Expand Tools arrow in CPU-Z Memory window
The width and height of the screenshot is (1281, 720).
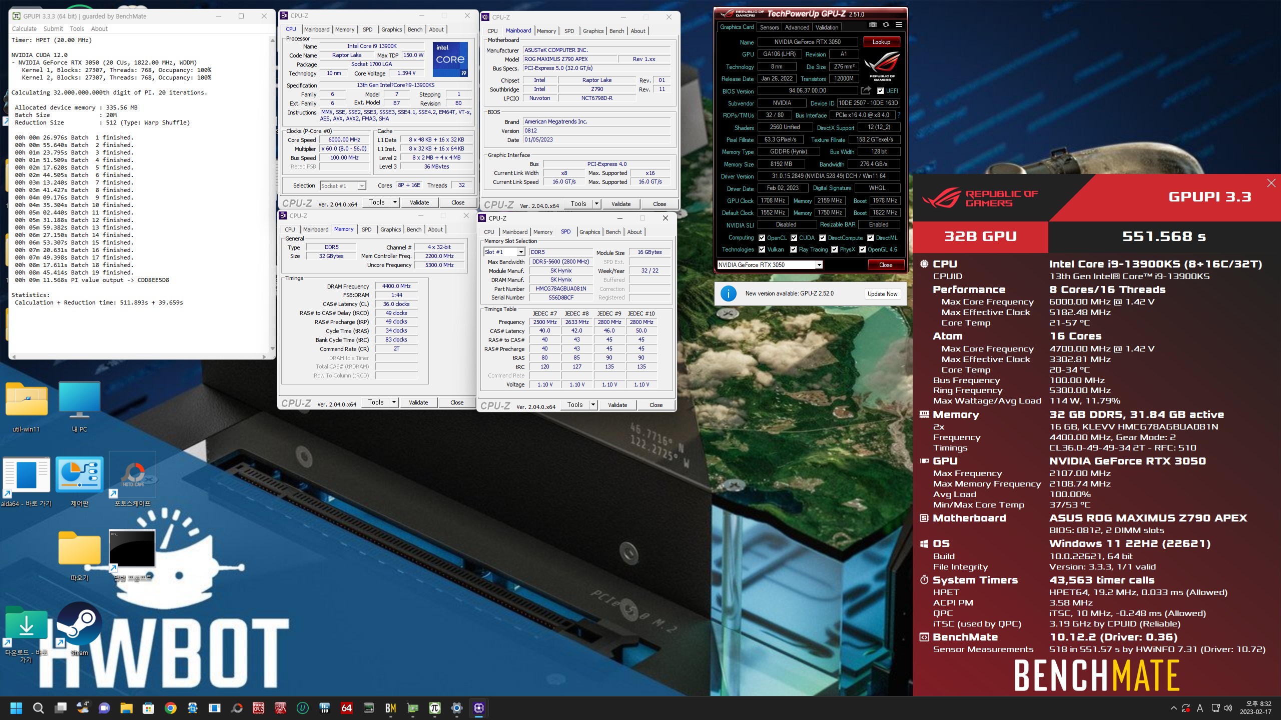tap(394, 402)
